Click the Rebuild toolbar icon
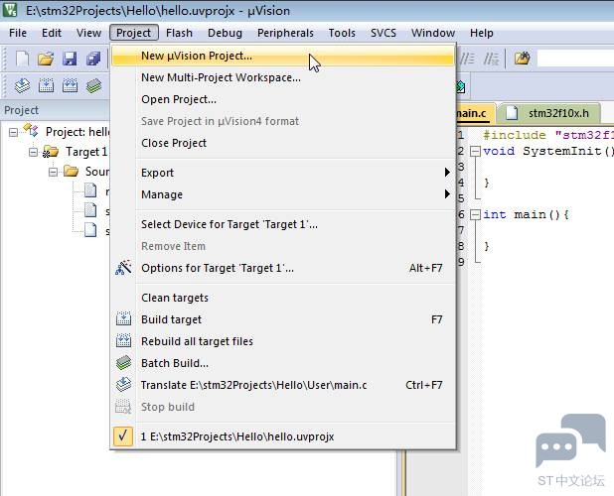 pyautogui.click(x=71, y=85)
